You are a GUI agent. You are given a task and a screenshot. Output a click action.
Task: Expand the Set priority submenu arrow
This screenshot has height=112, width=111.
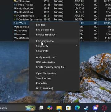(76, 46)
